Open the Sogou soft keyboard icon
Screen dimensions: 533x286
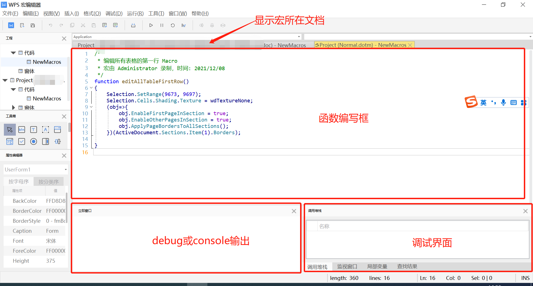pyautogui.click(x=514, y=103)
